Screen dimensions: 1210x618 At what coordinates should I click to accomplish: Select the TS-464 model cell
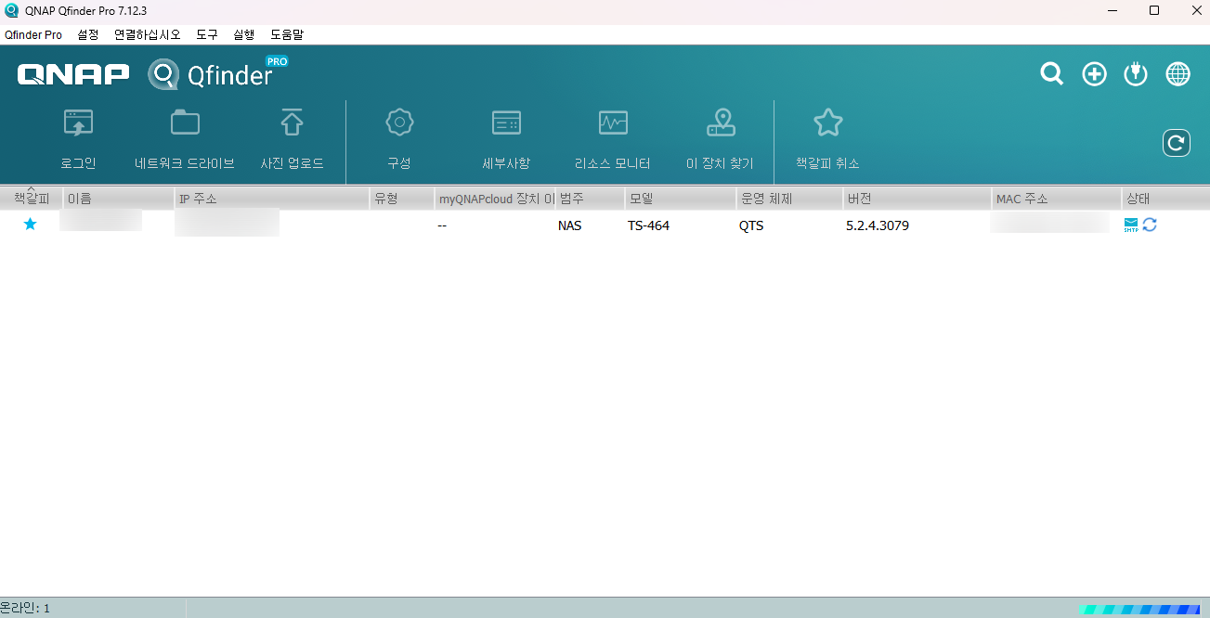pos(648,225)
